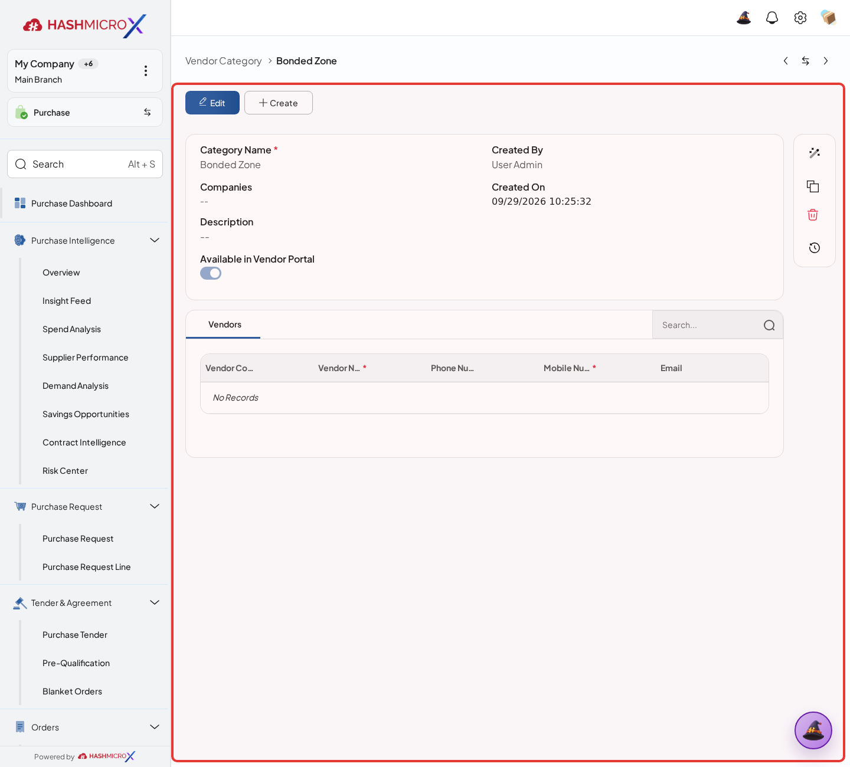
Task: Go to the previous record arrow
Action: click(x=786, y=61)
